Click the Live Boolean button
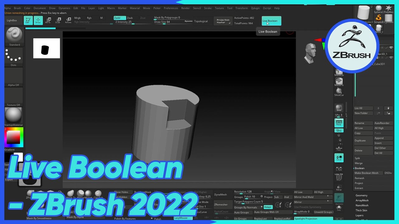The height and width of the screenshot is (224, 399). tap(272, 21)
